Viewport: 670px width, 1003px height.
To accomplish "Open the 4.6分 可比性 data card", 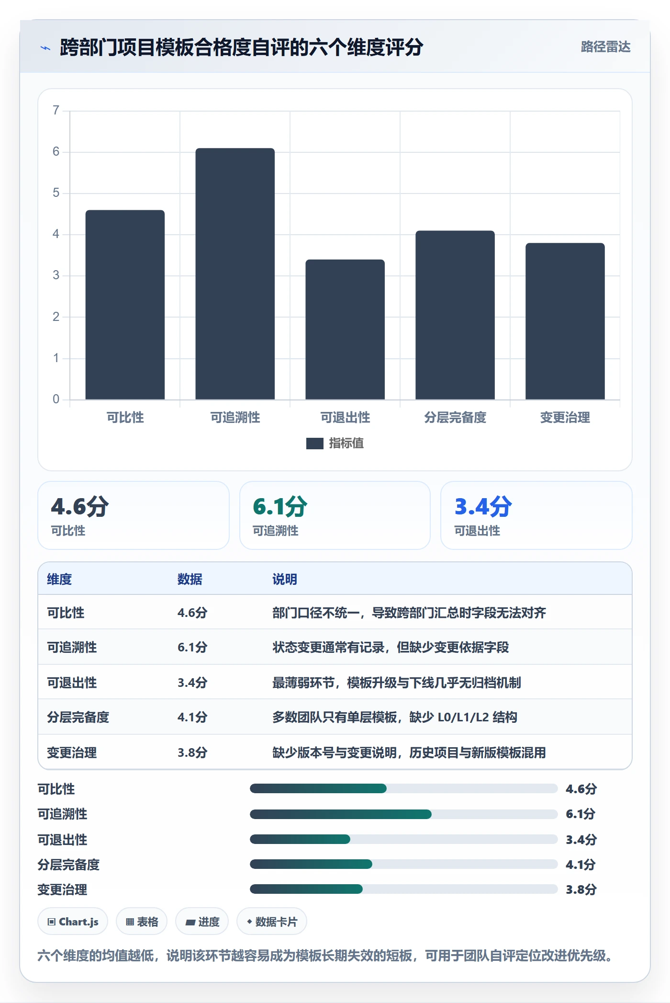I will click(x=134, y=515).
